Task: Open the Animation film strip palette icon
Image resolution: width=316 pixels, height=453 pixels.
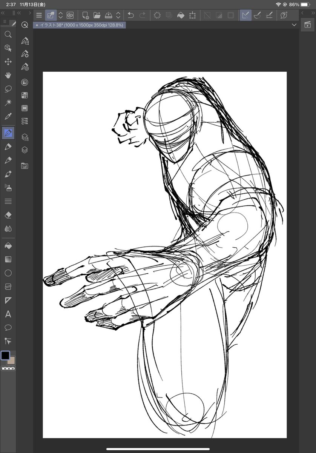Action: pos(25,108)
